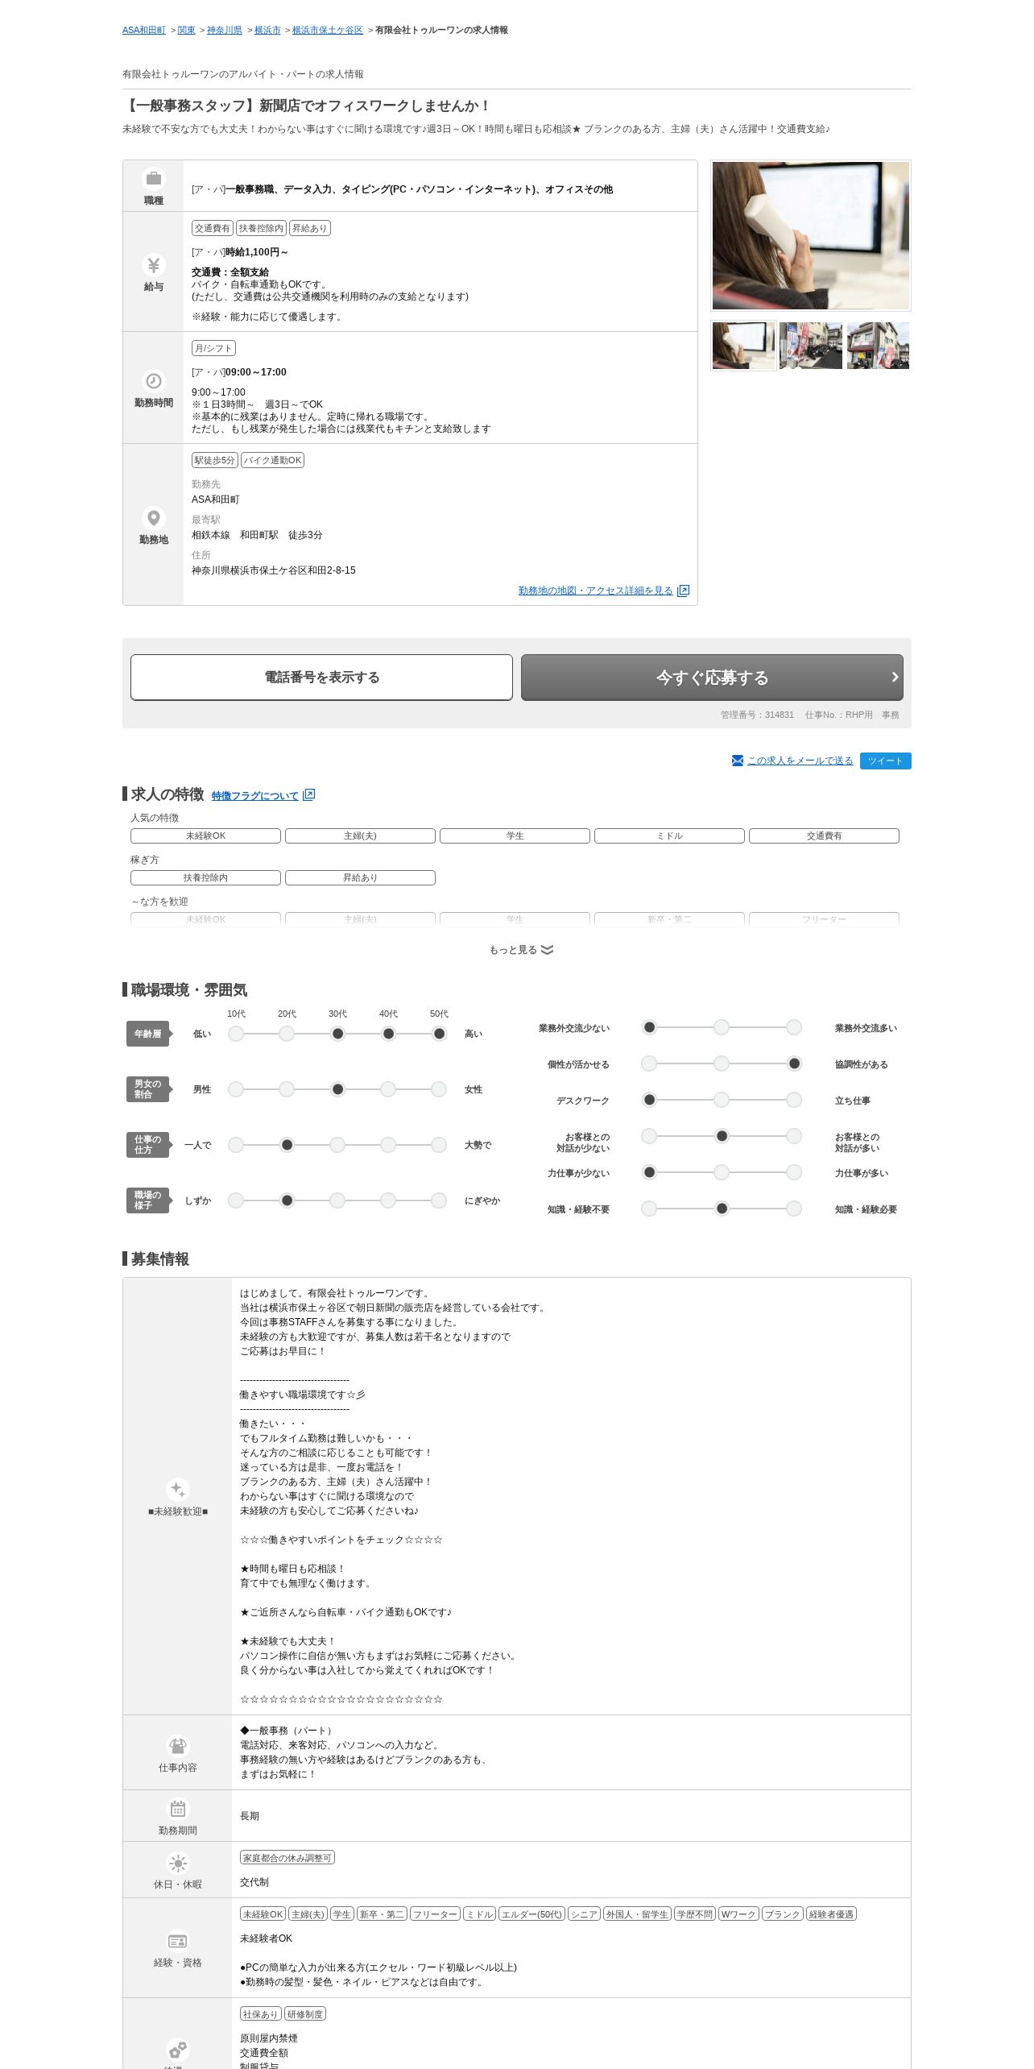Click the 扶養控除内 tag under 稼ぎ方
This screenshot has height=2069, width=1034.
[205, 878]
